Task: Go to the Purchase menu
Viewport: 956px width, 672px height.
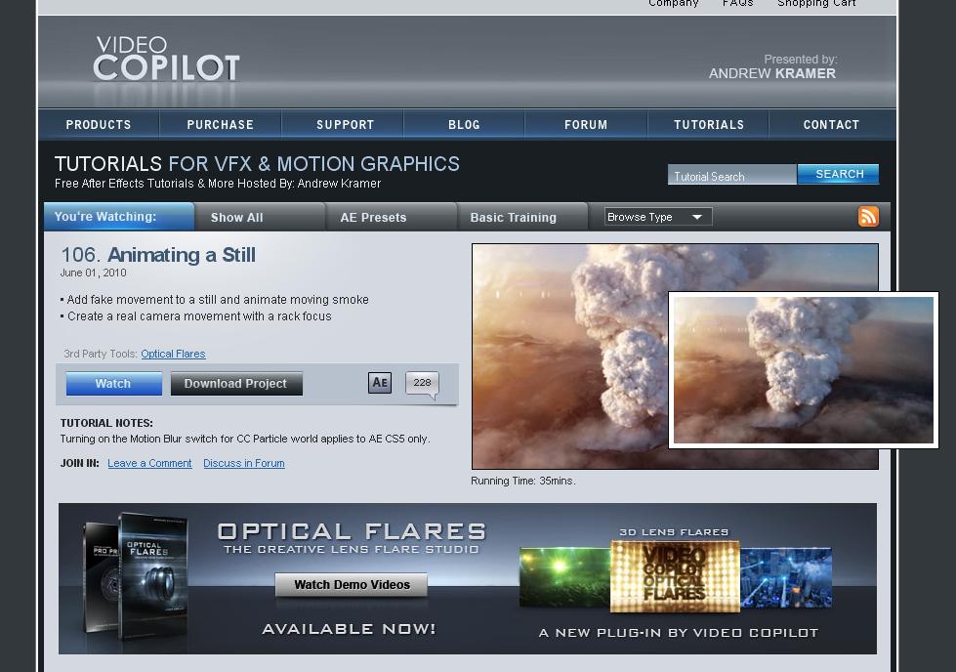Action: tap(220, 124)
